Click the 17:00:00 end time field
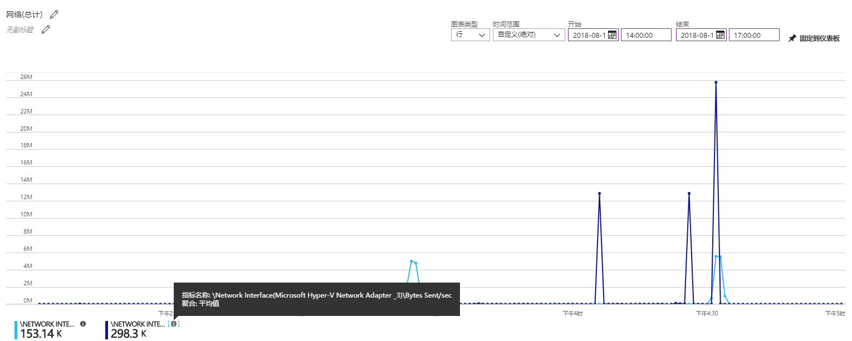This screenshot has width=852, height=341. pyautogui.click(x=753, y=35)
